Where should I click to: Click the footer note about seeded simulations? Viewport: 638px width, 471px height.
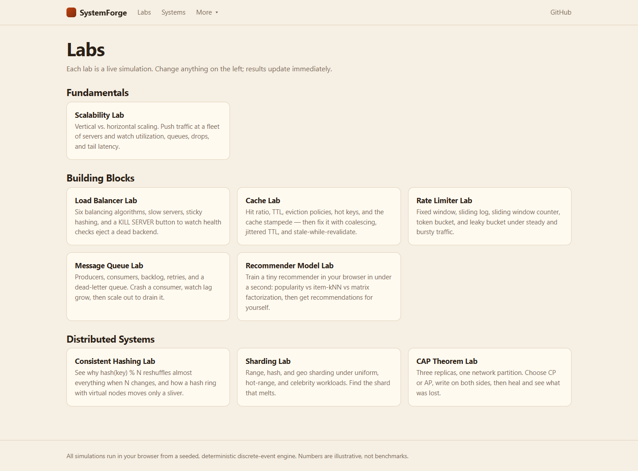[x=237, y=456]
